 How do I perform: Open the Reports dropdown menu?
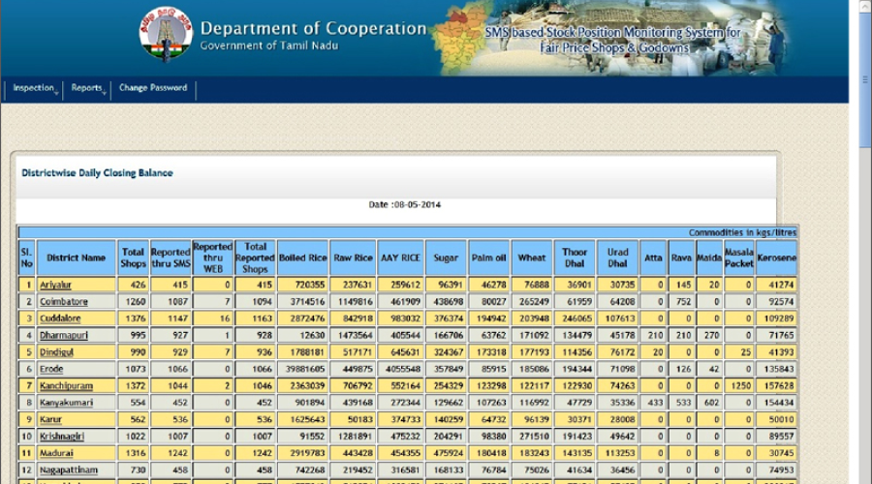click(87, 88)
